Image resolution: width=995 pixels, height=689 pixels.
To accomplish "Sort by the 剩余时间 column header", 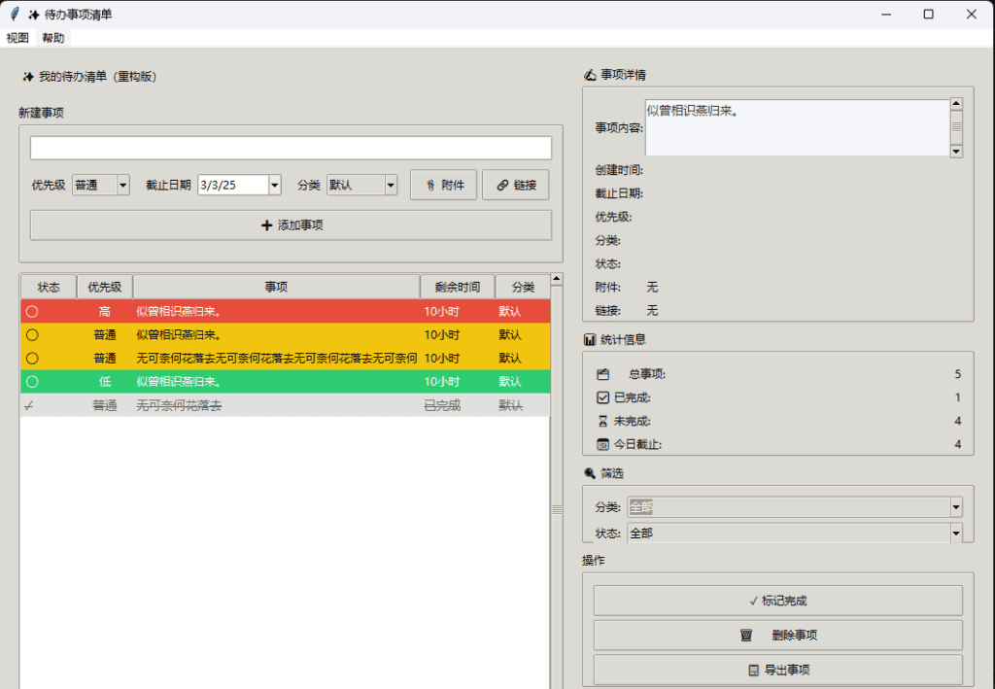I will (457, 288).
